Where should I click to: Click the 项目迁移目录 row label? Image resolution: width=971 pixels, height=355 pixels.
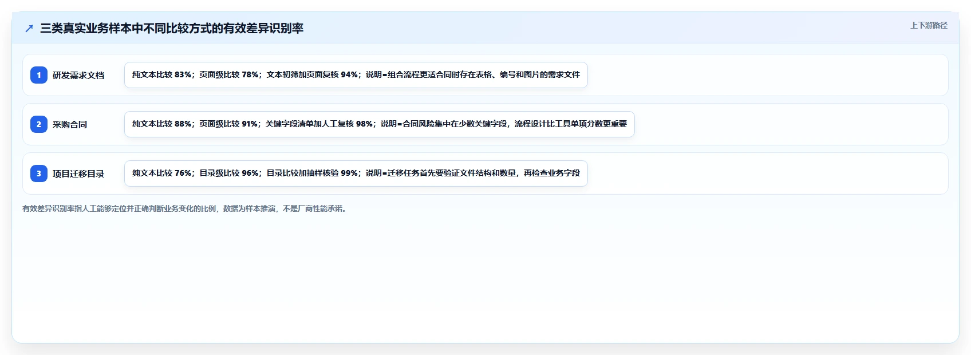coord(78,173)
